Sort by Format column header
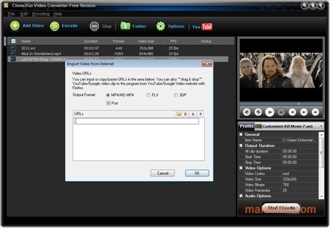 118,41
